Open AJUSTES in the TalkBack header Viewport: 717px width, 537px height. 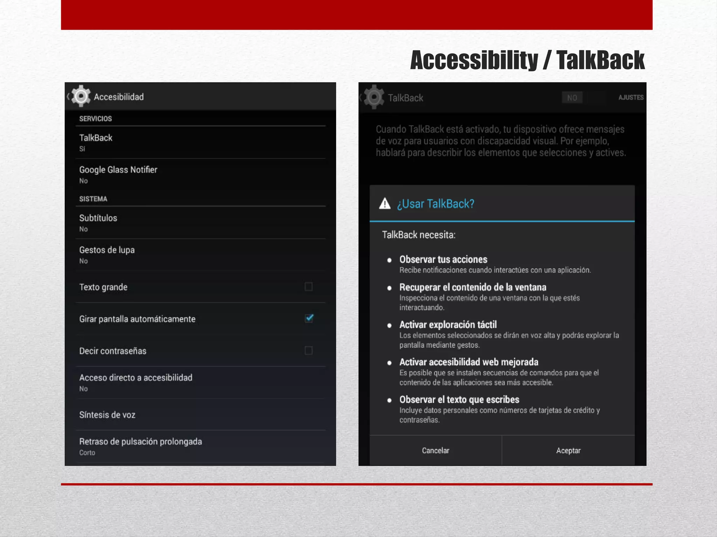631,98
